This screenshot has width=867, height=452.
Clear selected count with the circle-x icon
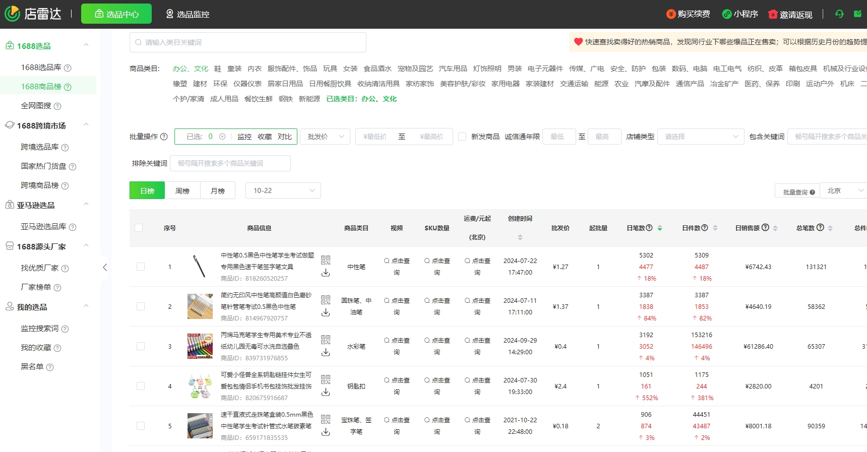coord(222,137)
